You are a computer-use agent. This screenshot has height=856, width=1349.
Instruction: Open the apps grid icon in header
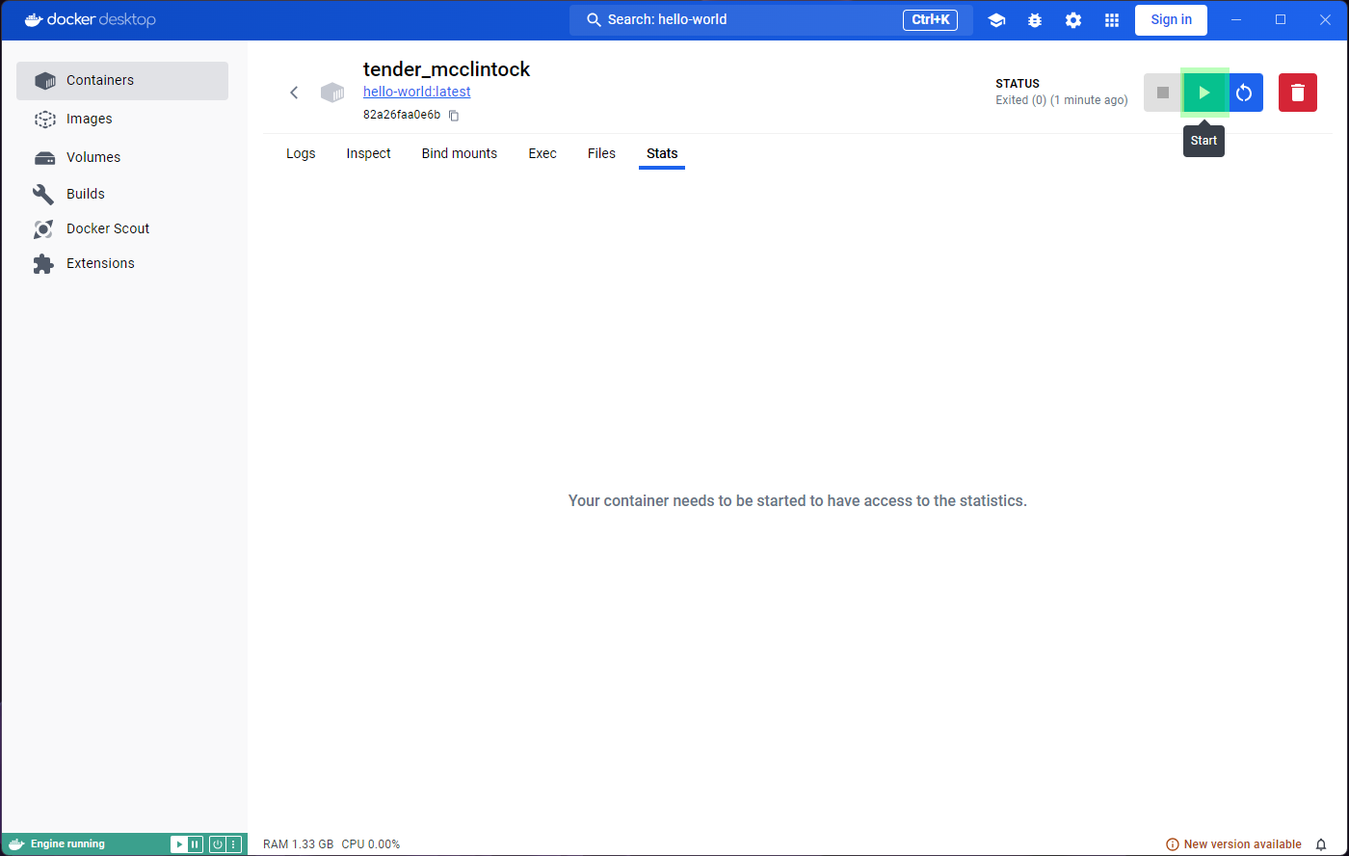(1112, 20)
